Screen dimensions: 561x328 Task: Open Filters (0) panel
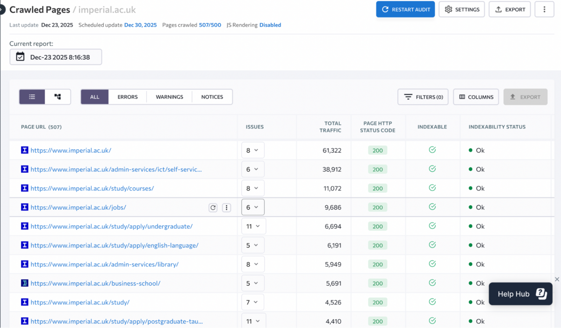click(423, 97)
